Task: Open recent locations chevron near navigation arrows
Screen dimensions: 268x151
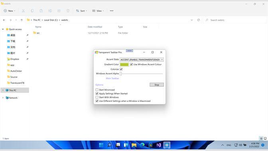Action: [16, 20]
